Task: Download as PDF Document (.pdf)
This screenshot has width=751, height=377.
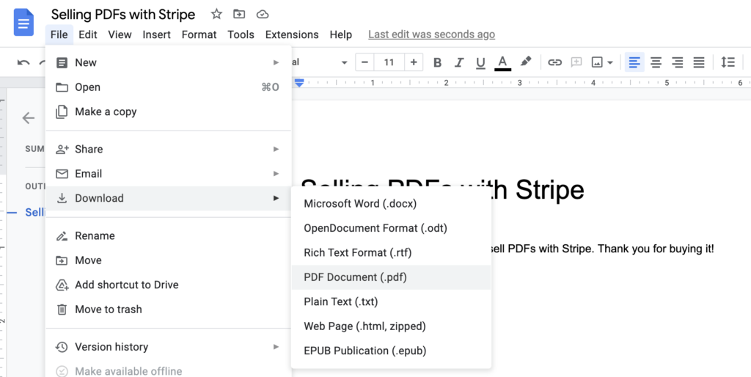Action: point(391,277)
